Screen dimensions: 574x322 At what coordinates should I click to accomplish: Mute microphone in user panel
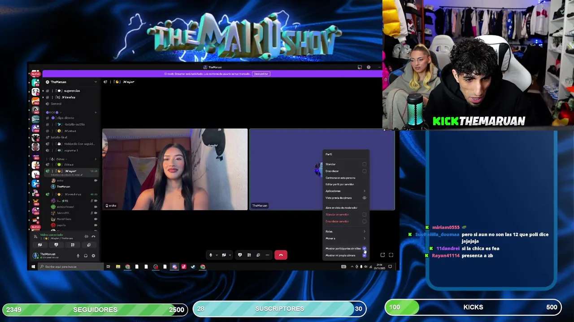click(x=78, y=256)
